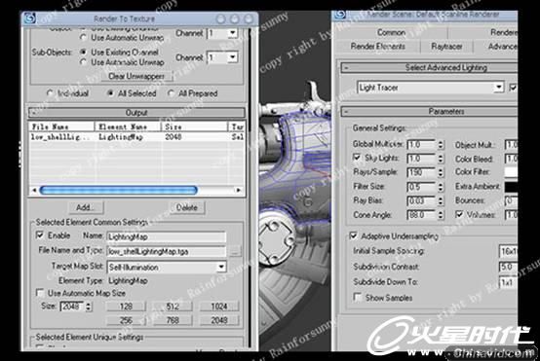Click the output list left scroll arrow
The width and height of the screenshot is (540, 361).
[34, 190]
